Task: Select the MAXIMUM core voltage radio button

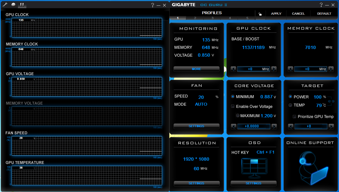Action: click(238, 115)
